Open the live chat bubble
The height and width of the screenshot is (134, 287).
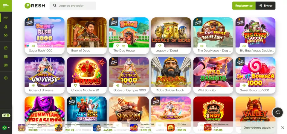(278, 112)
